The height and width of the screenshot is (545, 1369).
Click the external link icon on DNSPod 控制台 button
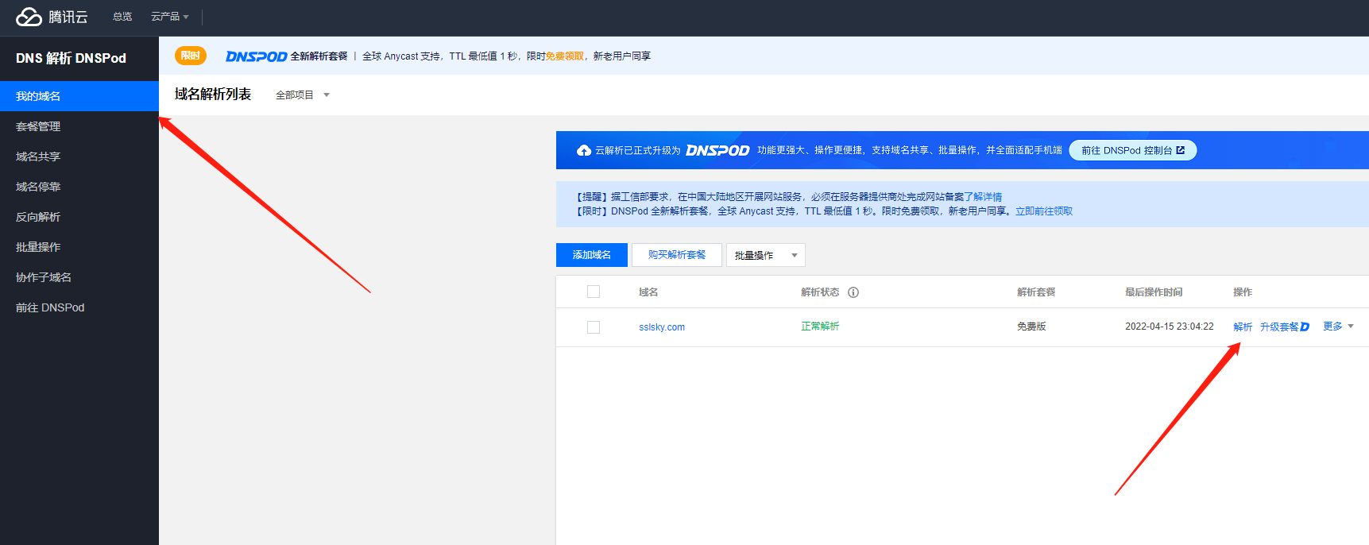(1181, 150)
